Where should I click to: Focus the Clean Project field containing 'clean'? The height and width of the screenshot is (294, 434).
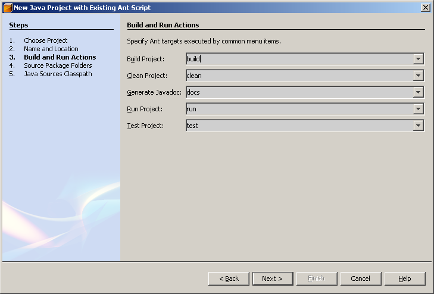point(299,76)
